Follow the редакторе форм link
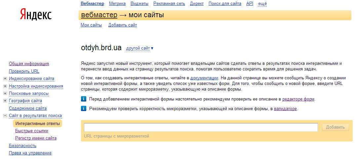 298,99
